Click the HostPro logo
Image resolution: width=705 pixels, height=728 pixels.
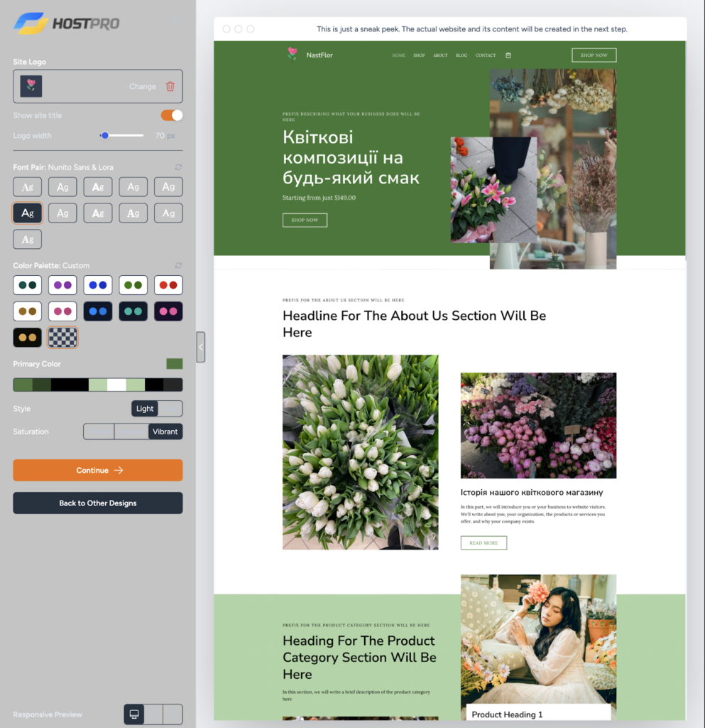[67, 23]
